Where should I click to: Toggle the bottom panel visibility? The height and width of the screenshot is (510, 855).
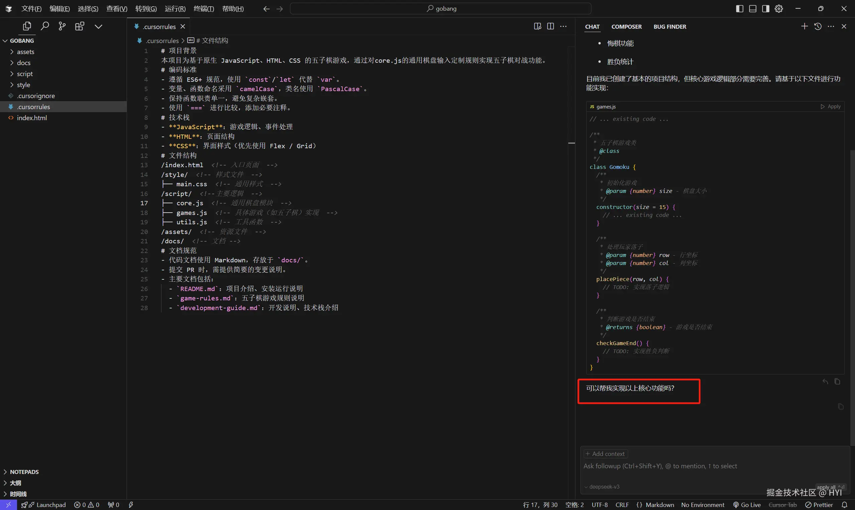752,8
